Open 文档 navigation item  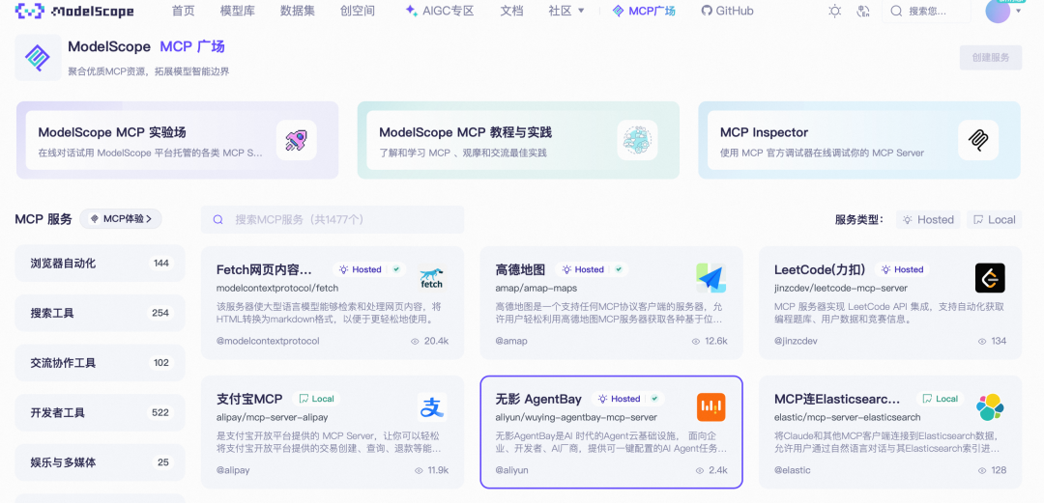511,12
